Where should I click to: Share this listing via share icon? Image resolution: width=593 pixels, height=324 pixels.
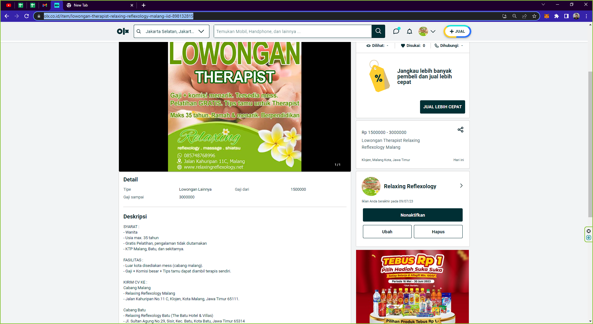(461, 130)
